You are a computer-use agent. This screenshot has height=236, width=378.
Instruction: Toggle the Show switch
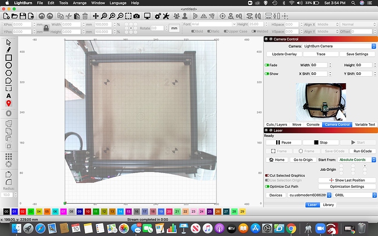coord(267,74)
